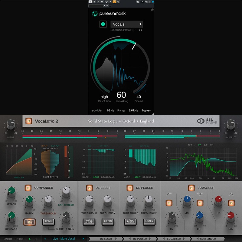This screenshot has height=242, width=242.
Task: Click the QC quick controls icon
Action: click(x=147, y=2)
